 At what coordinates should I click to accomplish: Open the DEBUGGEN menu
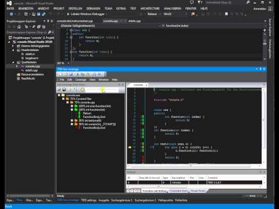93,9
